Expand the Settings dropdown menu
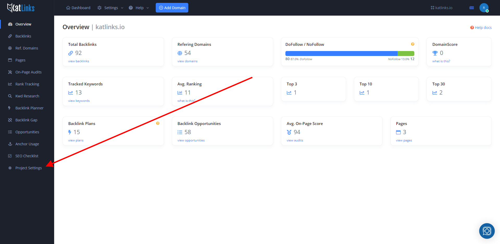The height and width of the screenshot is (244, 500). point(110,8)
